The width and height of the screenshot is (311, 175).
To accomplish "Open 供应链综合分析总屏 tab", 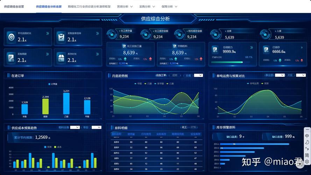I will click(49, 7).
